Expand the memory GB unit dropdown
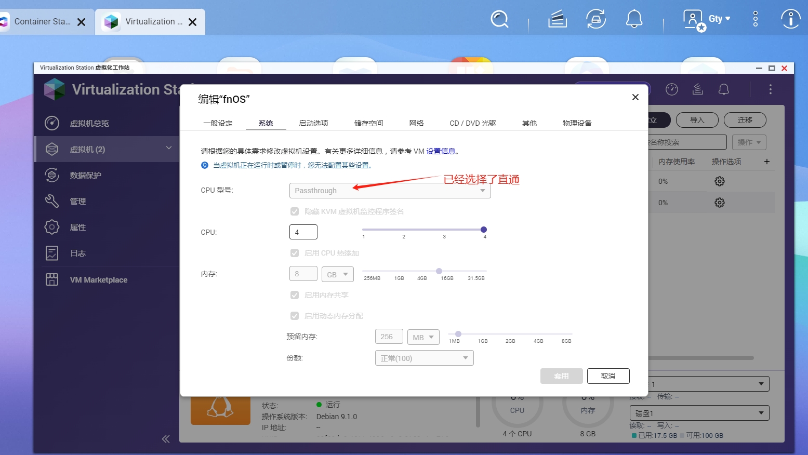 (337, 274)
